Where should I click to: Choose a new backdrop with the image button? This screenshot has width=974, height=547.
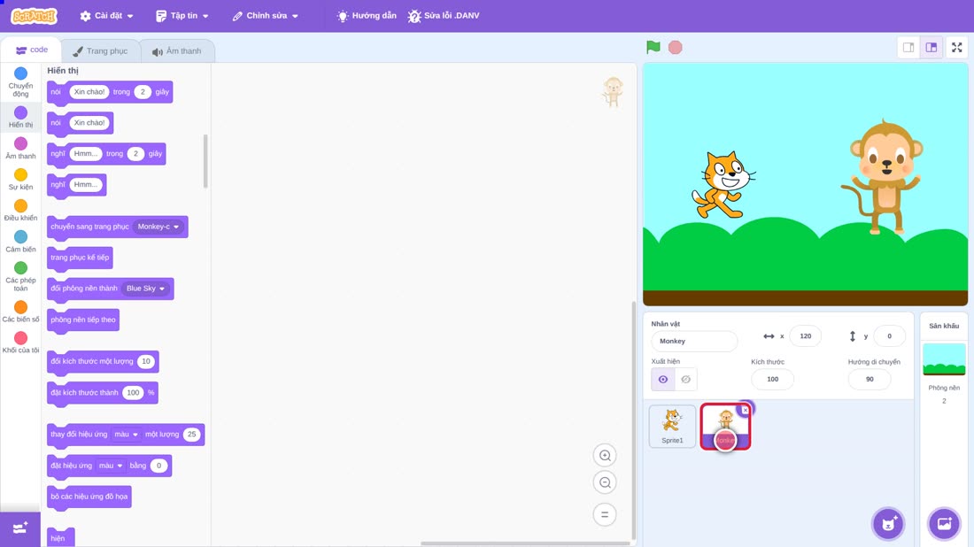pyautogui.click(x=944, y=523)
